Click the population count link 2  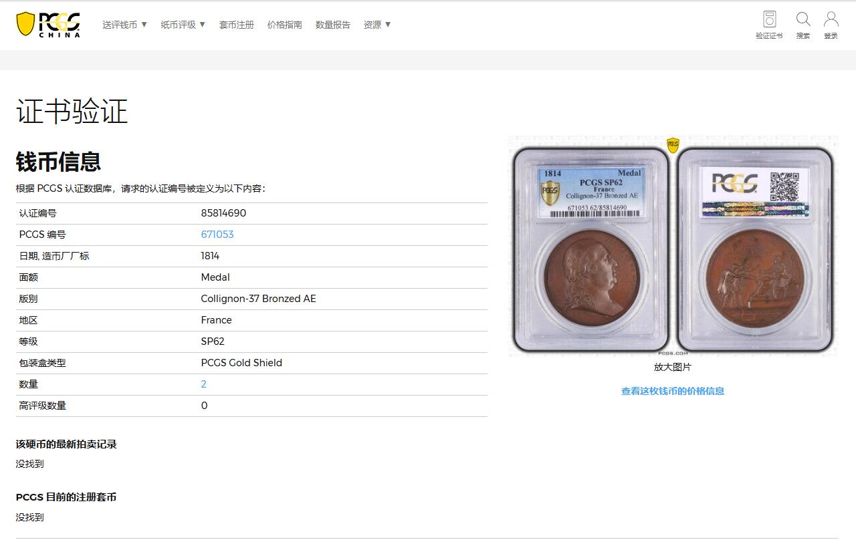click(x=204, y=384)
